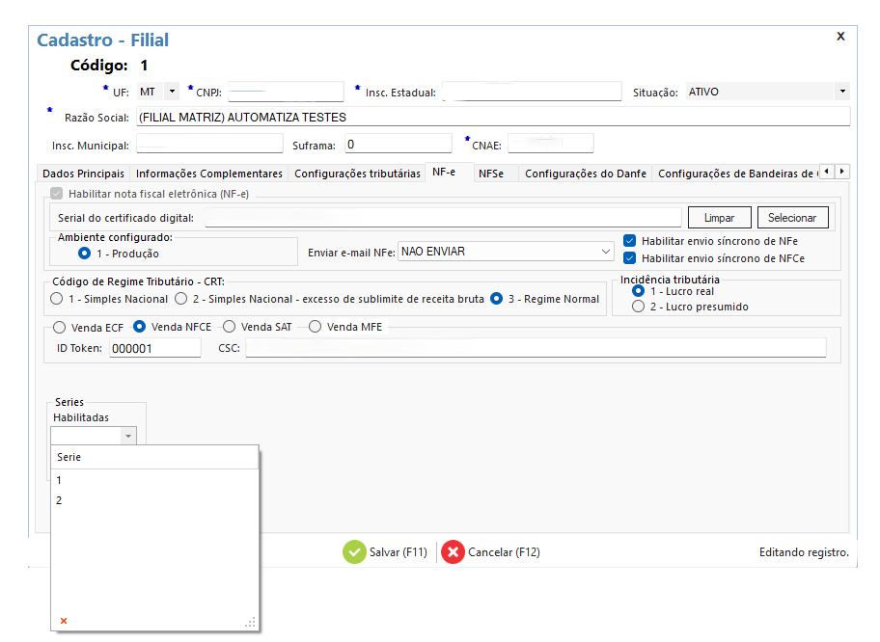This screenshot has height=642, width=880.
Task: Toggle Habilitar envio síncrono de NFCe checkbox
Action: click(x=630, y=258)
